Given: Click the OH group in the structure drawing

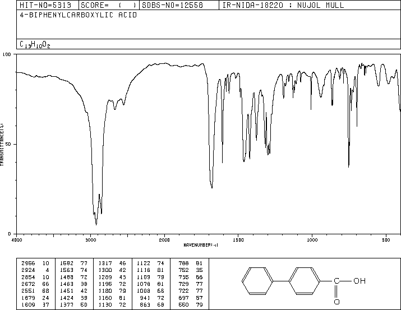Looking at the screenshot, I should pos(359,281).
